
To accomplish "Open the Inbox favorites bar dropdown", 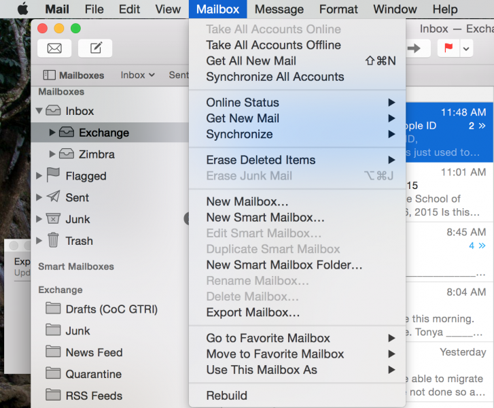I will (137, 75).
